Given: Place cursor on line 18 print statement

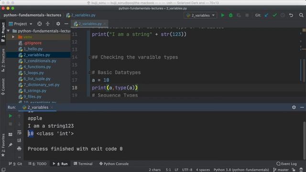Looking at the screenshot, I should pos(115,88).
